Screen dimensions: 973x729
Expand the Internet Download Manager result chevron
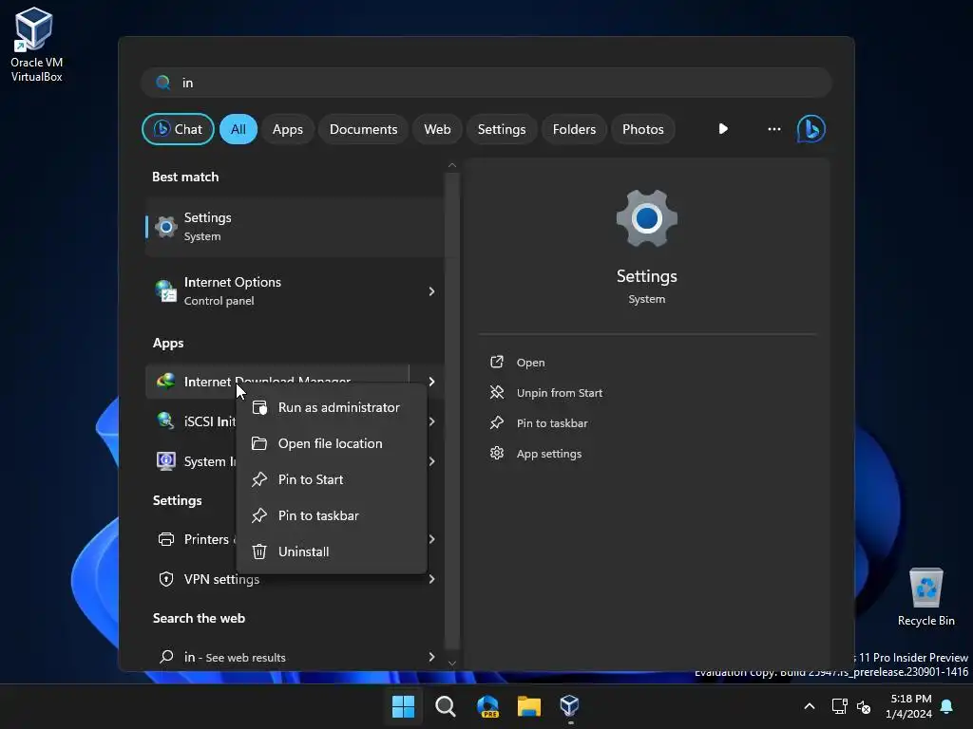[431, 382]
